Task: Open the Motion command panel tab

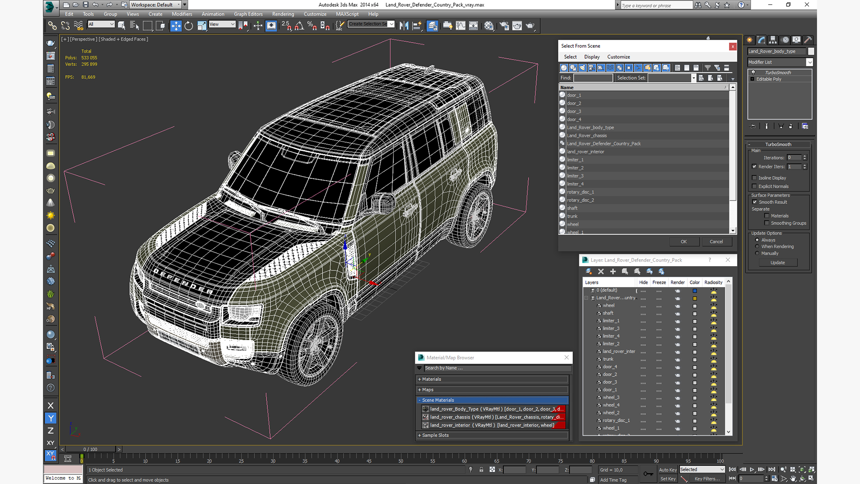Action: (785, 40)
